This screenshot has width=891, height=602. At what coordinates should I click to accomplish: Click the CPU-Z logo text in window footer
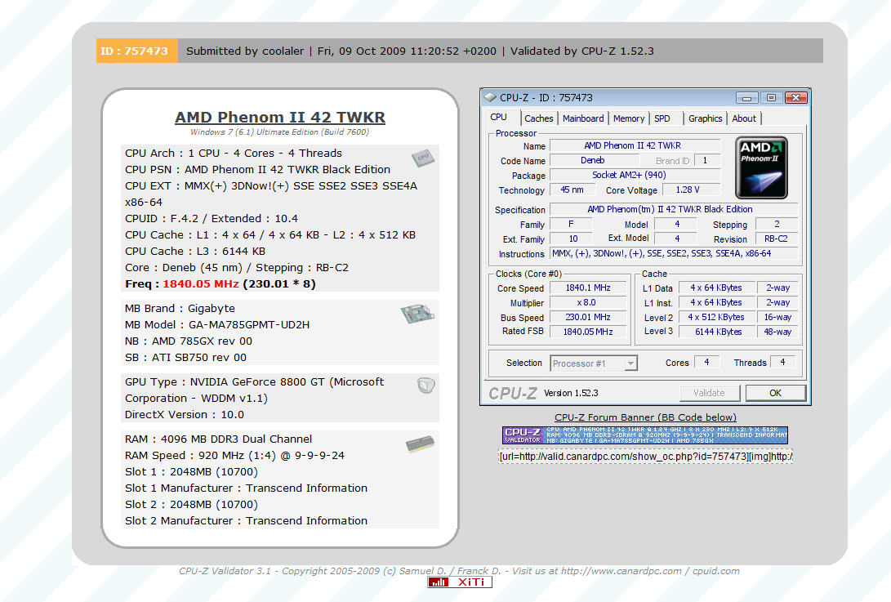[513, 393]
